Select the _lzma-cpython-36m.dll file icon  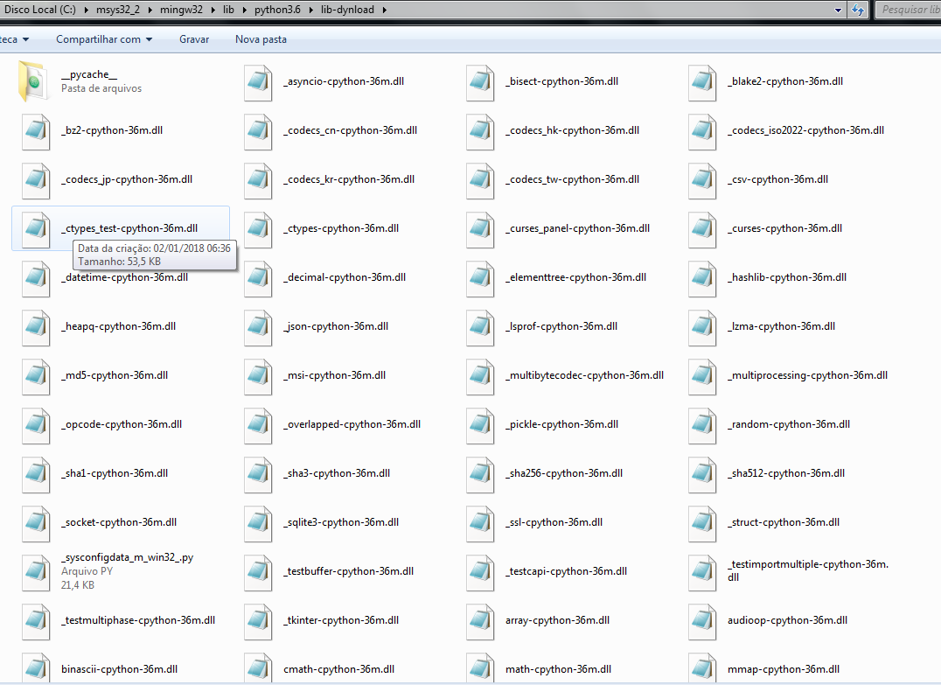702,328
